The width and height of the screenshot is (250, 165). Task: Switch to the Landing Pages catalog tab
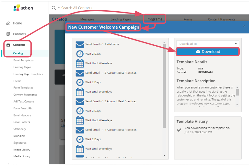click(x=121, y=19)
